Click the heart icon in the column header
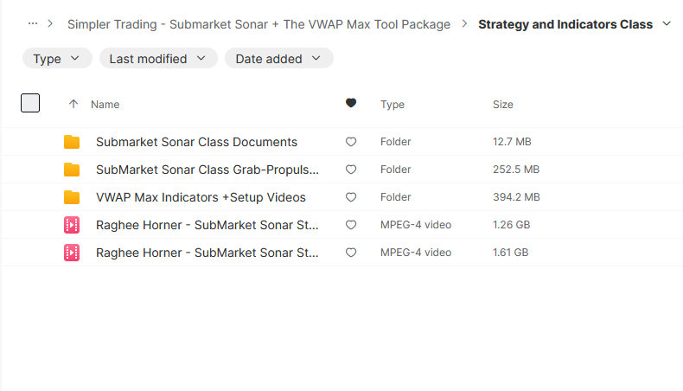The height and width of the screenshot is (391, 683). [351, 104]
